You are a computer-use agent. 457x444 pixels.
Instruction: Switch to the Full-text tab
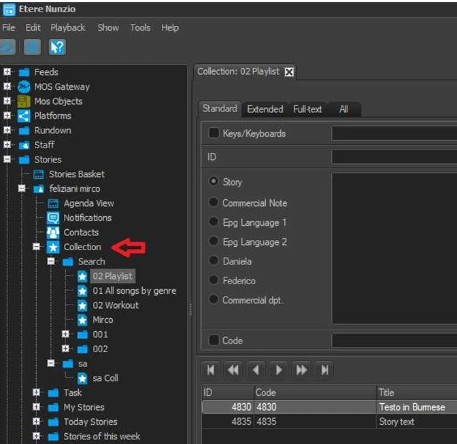pos(309,109)
